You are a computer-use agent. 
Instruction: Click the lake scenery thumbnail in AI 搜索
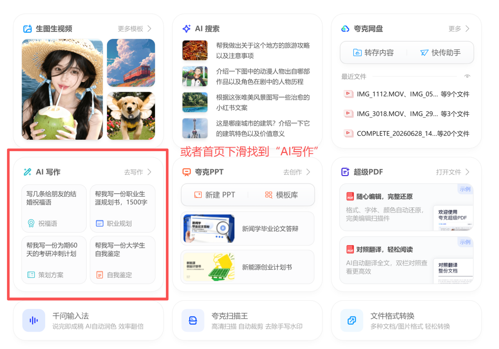(195, 102)
